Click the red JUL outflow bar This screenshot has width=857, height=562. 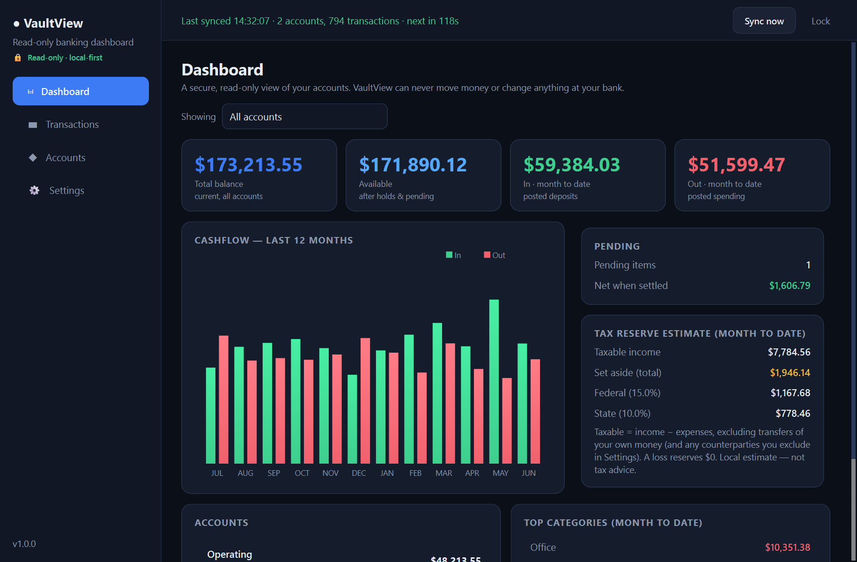tap(224, 399)
